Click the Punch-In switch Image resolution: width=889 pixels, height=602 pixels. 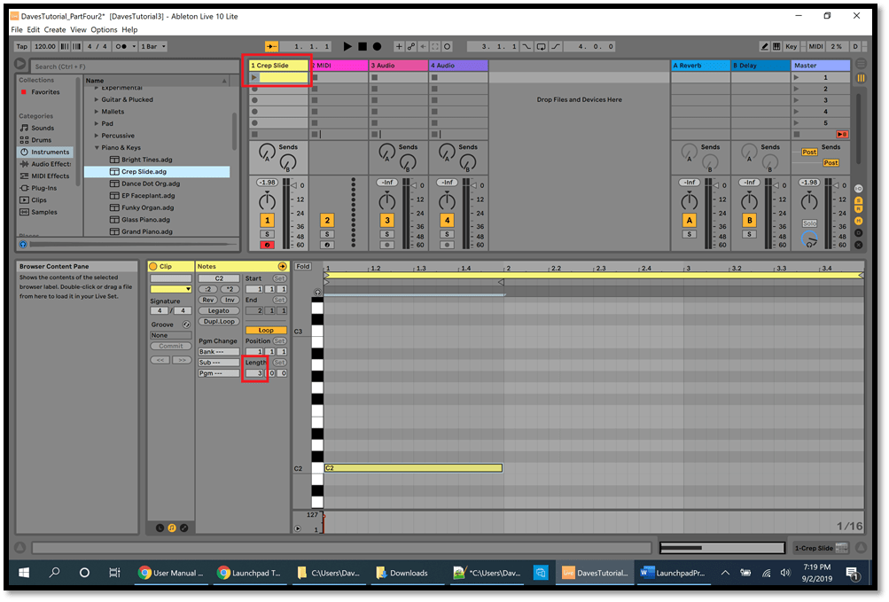coord(526,46)
